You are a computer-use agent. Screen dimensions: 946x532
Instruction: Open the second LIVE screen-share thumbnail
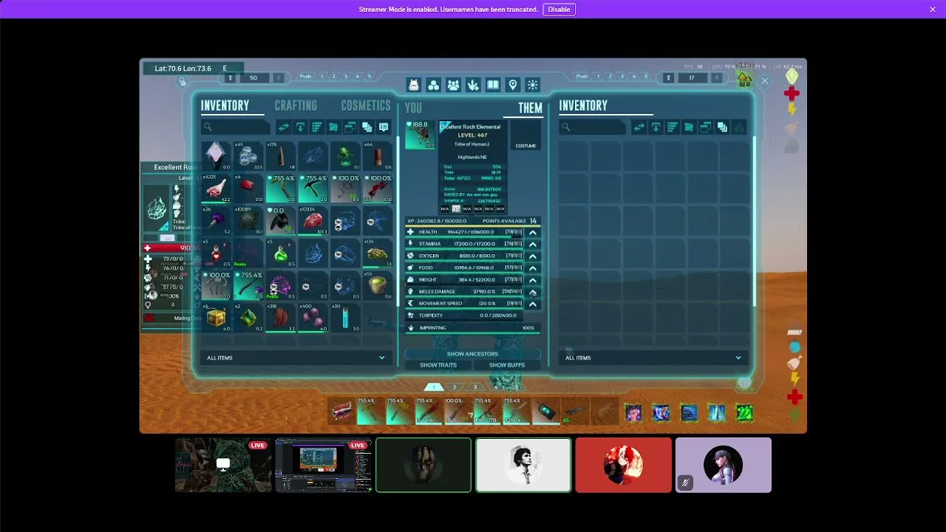click(324, 465)
